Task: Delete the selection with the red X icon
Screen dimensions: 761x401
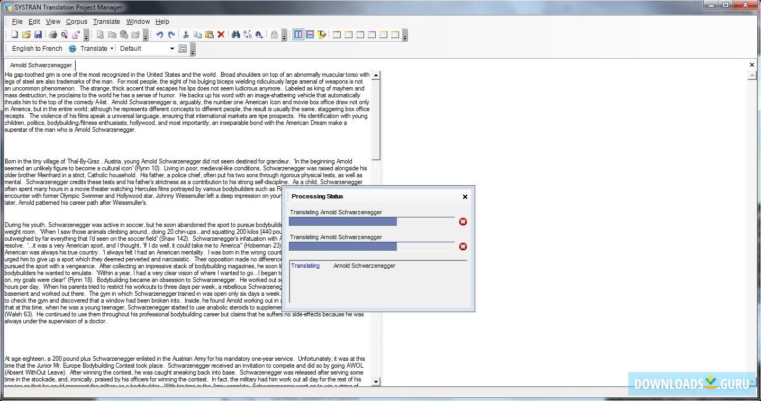Action: [x=221, y=35]
